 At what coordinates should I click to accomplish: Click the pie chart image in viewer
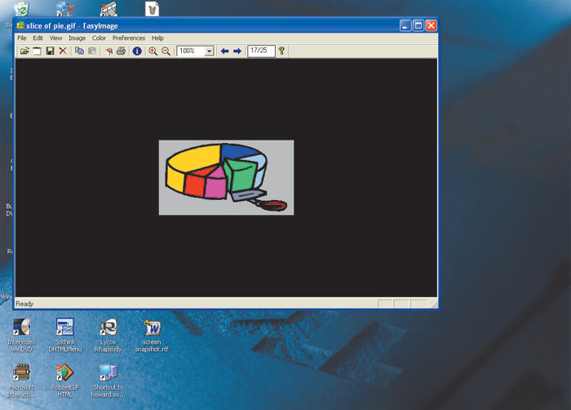click(226, 177)
